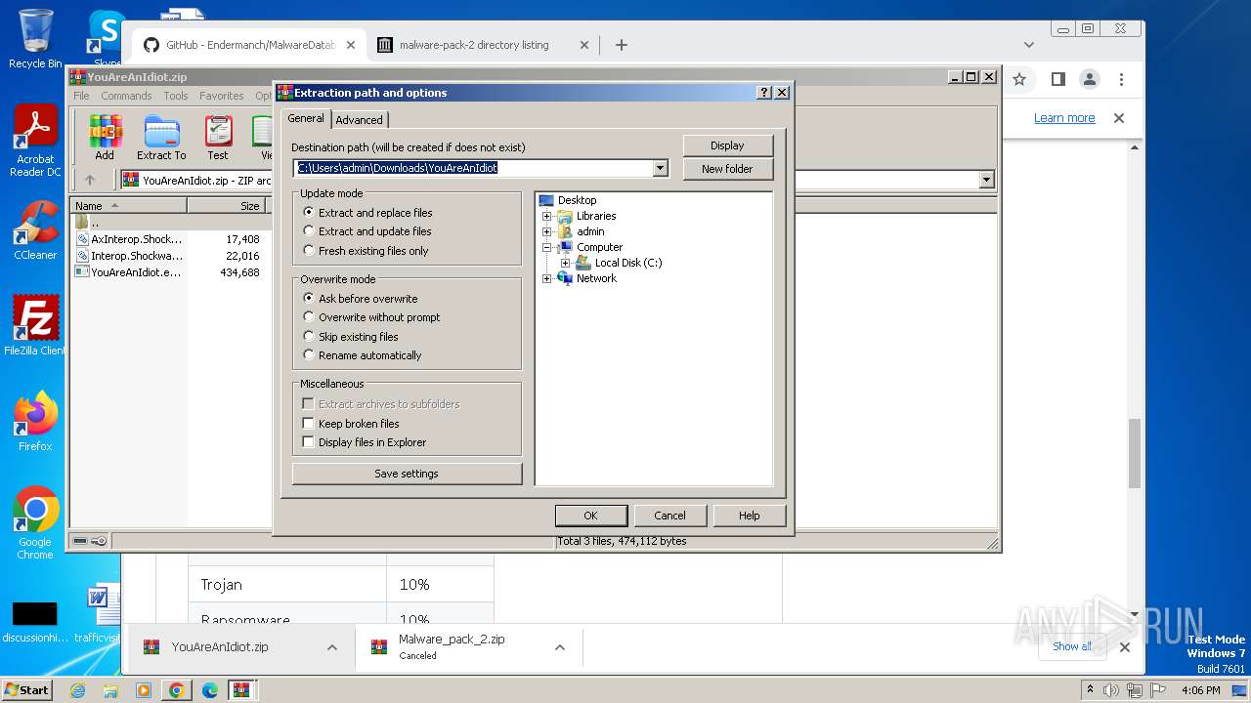Switch to the General tab

[x=306, y=118]
